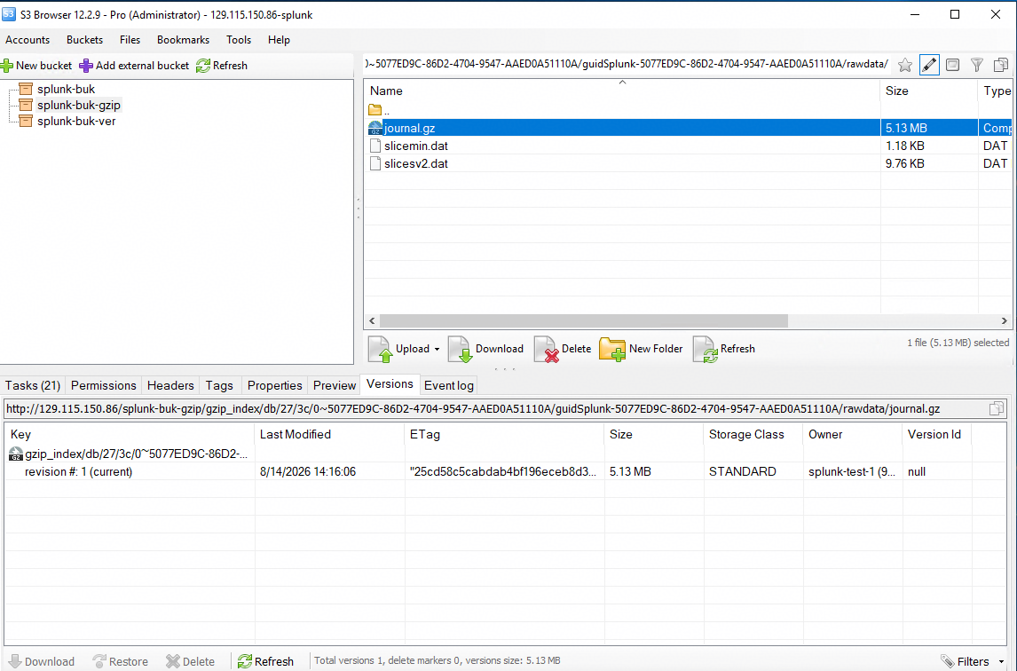1017x671 pixels.
Task: Click Delete in the versions toolbar
Action: click(x=190, y=661)
